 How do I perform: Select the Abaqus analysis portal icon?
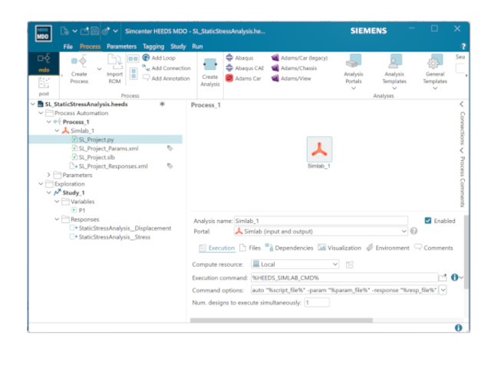[x=229, y=58]
